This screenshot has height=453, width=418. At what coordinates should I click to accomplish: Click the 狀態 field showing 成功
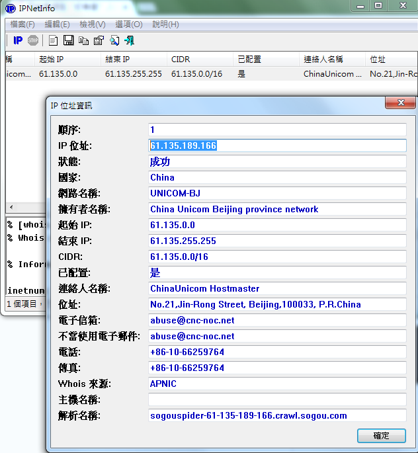click(x=277, y=161)
